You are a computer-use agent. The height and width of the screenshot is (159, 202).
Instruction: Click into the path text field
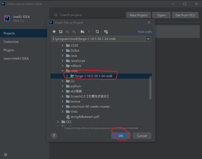(98, 39)
